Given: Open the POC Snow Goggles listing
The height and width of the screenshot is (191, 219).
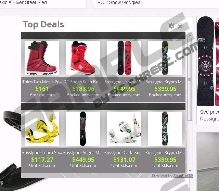Looking at the screenshot, I should tap(119, 2).
